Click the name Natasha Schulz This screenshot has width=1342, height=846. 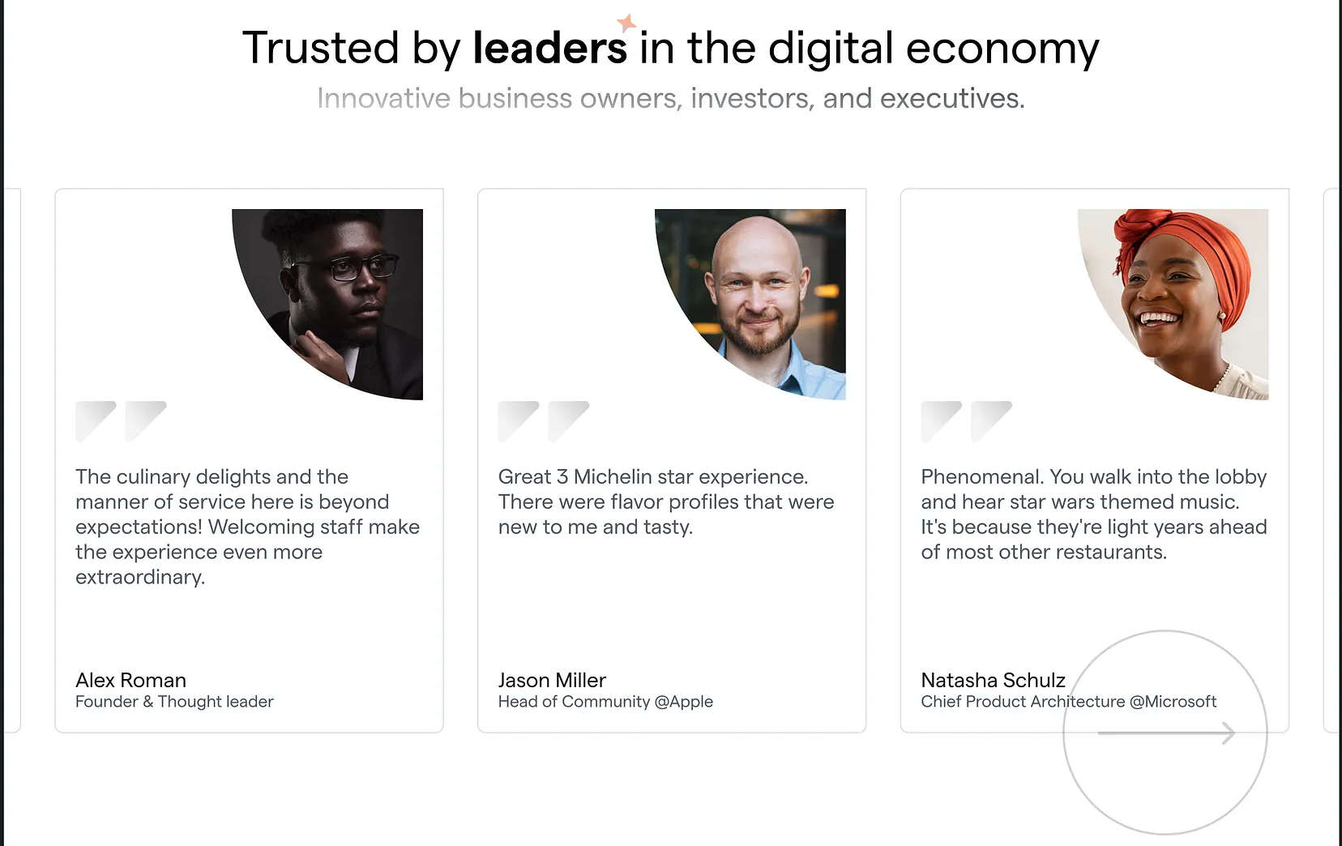[993, 680]
